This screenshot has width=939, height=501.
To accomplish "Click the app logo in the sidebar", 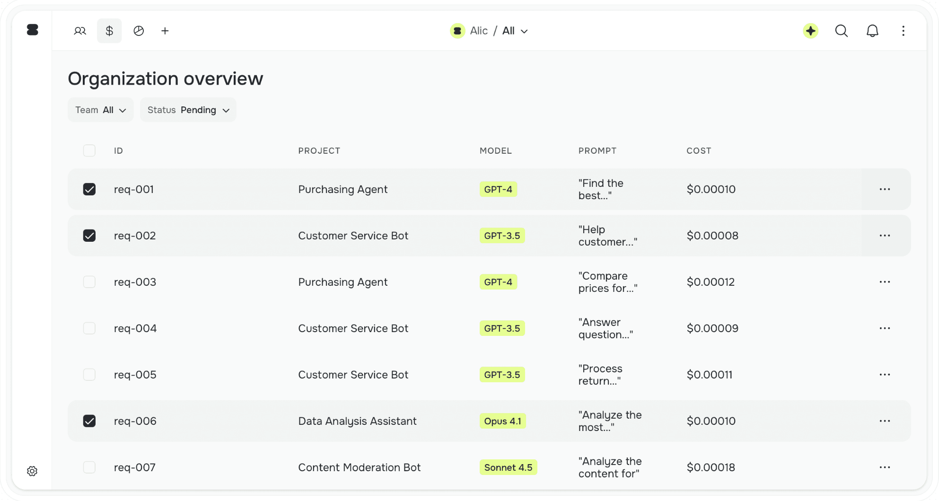I will click(x=33, y=30).
